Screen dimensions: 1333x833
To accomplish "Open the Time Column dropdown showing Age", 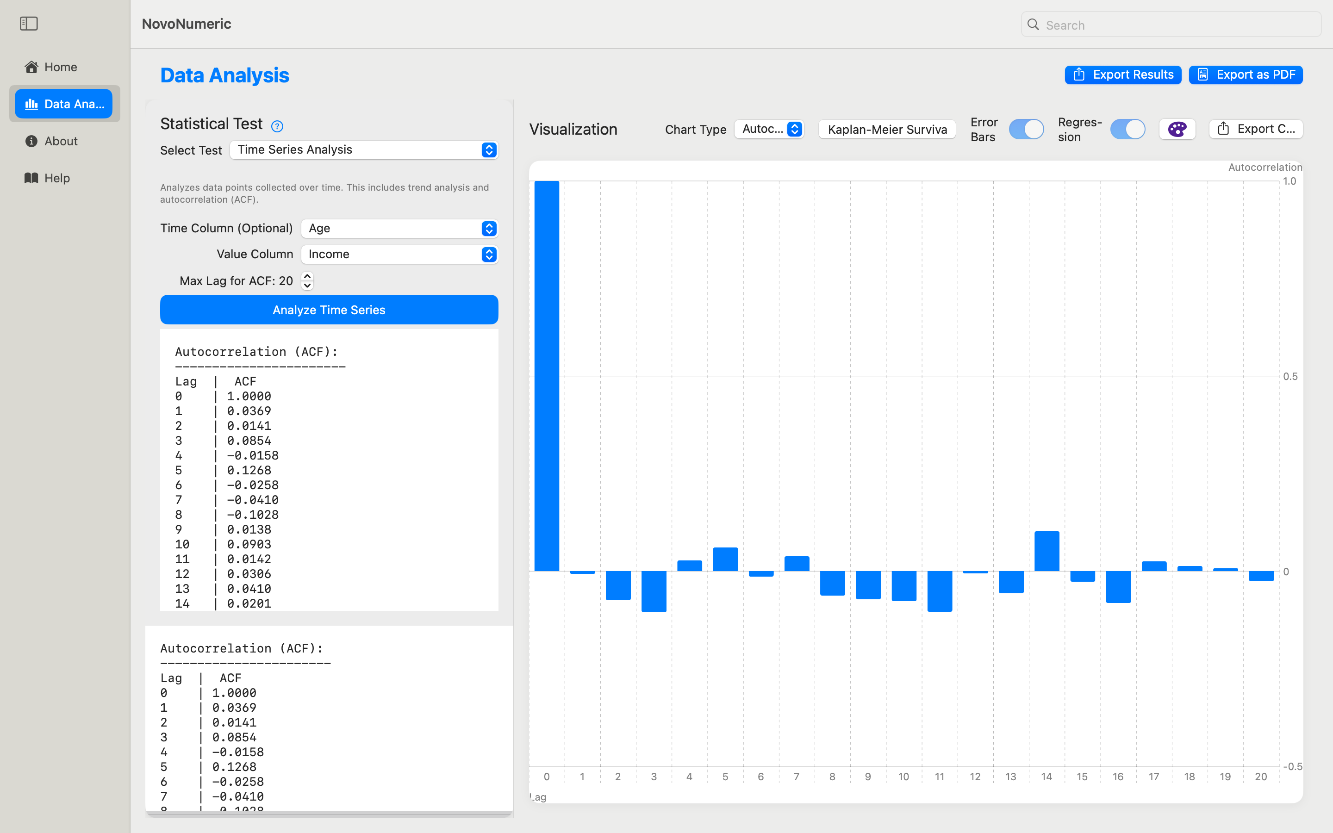I will click(x=399, y=229).
